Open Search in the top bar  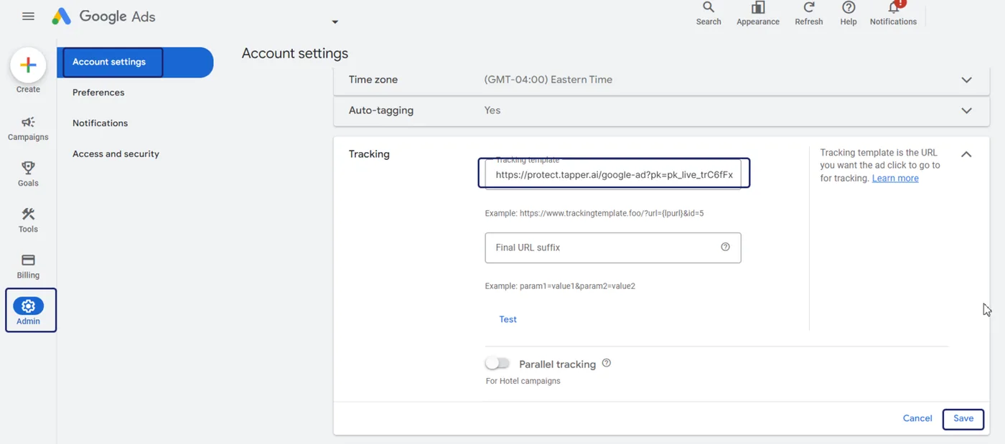pyautogui.click(x=709, y=14)
